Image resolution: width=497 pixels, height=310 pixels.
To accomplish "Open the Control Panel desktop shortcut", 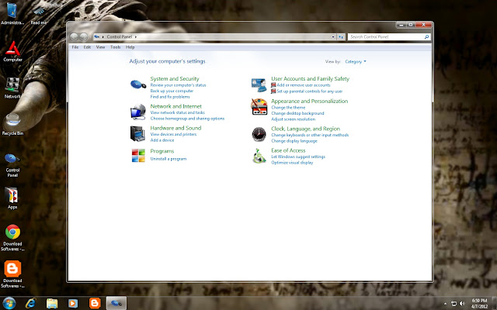I will (x=12, y=165).
